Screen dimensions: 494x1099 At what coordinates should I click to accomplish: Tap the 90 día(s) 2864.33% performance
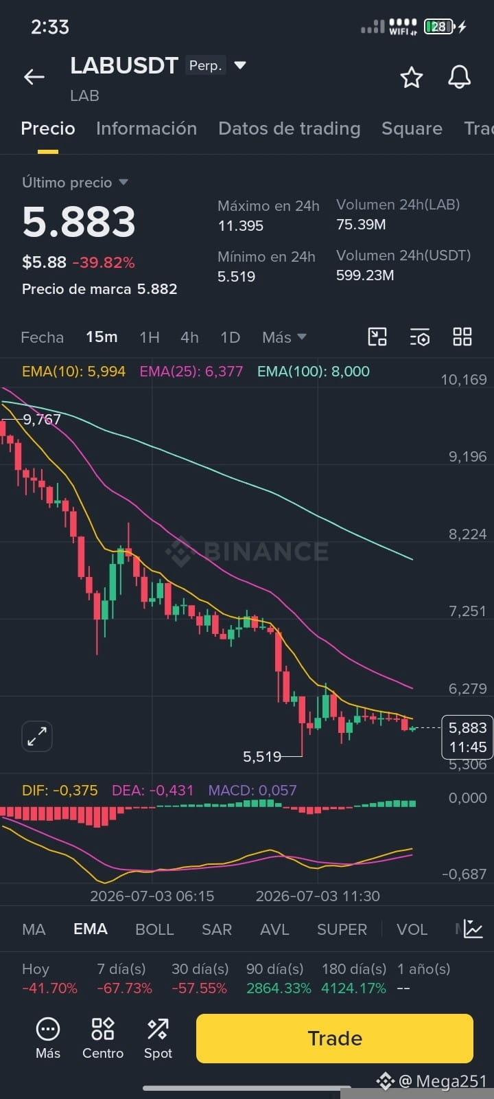(x=279, y=978)
